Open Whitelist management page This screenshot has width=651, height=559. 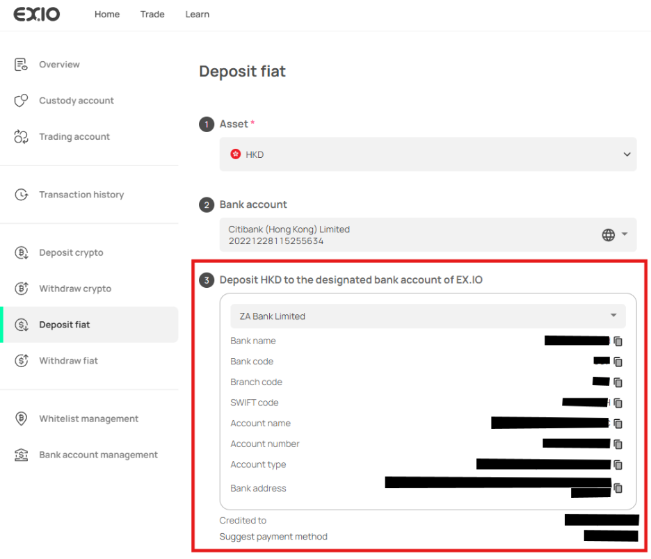(89, 419)
